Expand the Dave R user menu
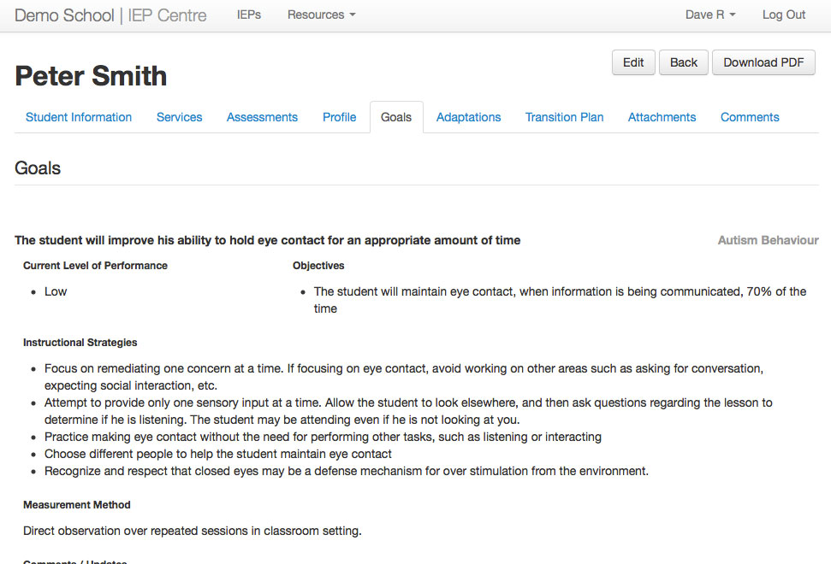The height and width of the screenshot is (564, 831). 710,15
